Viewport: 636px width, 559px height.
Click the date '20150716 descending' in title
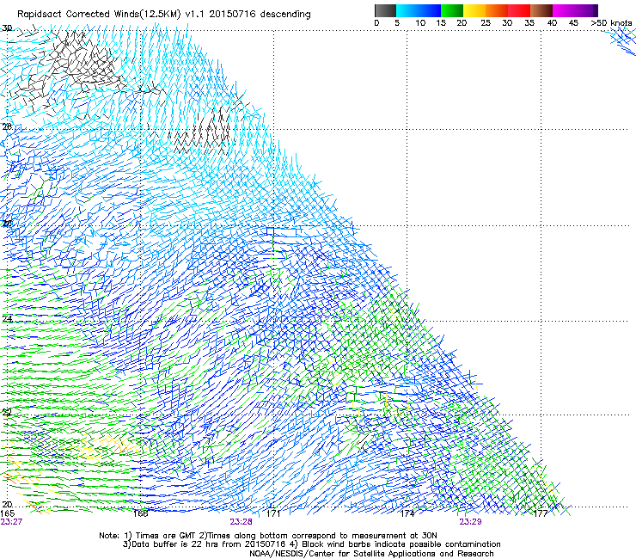pos(260,15)
